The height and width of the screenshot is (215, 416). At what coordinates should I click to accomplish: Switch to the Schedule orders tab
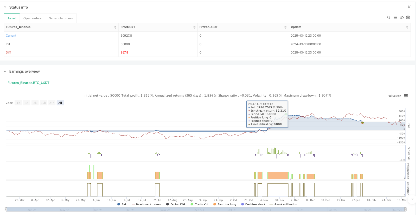[x=61, y=18]
